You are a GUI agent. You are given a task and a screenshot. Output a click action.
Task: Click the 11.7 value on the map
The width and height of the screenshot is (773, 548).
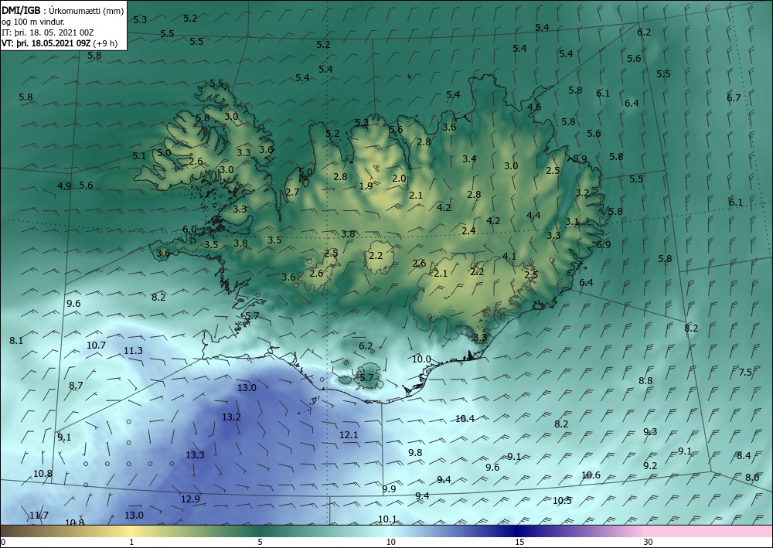[39, 516]
